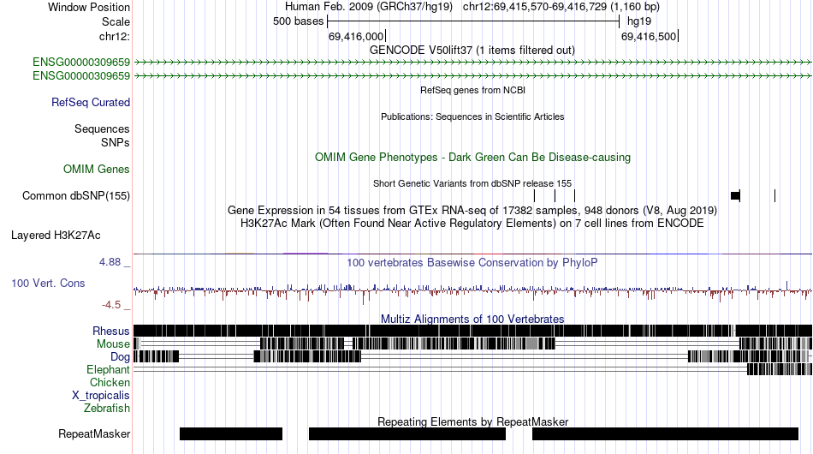The width and height of the screenshot is (813, 454).
Task: Open Common dbSNP(155) track label
Action: pyautogui.click(x=76, y=195)
